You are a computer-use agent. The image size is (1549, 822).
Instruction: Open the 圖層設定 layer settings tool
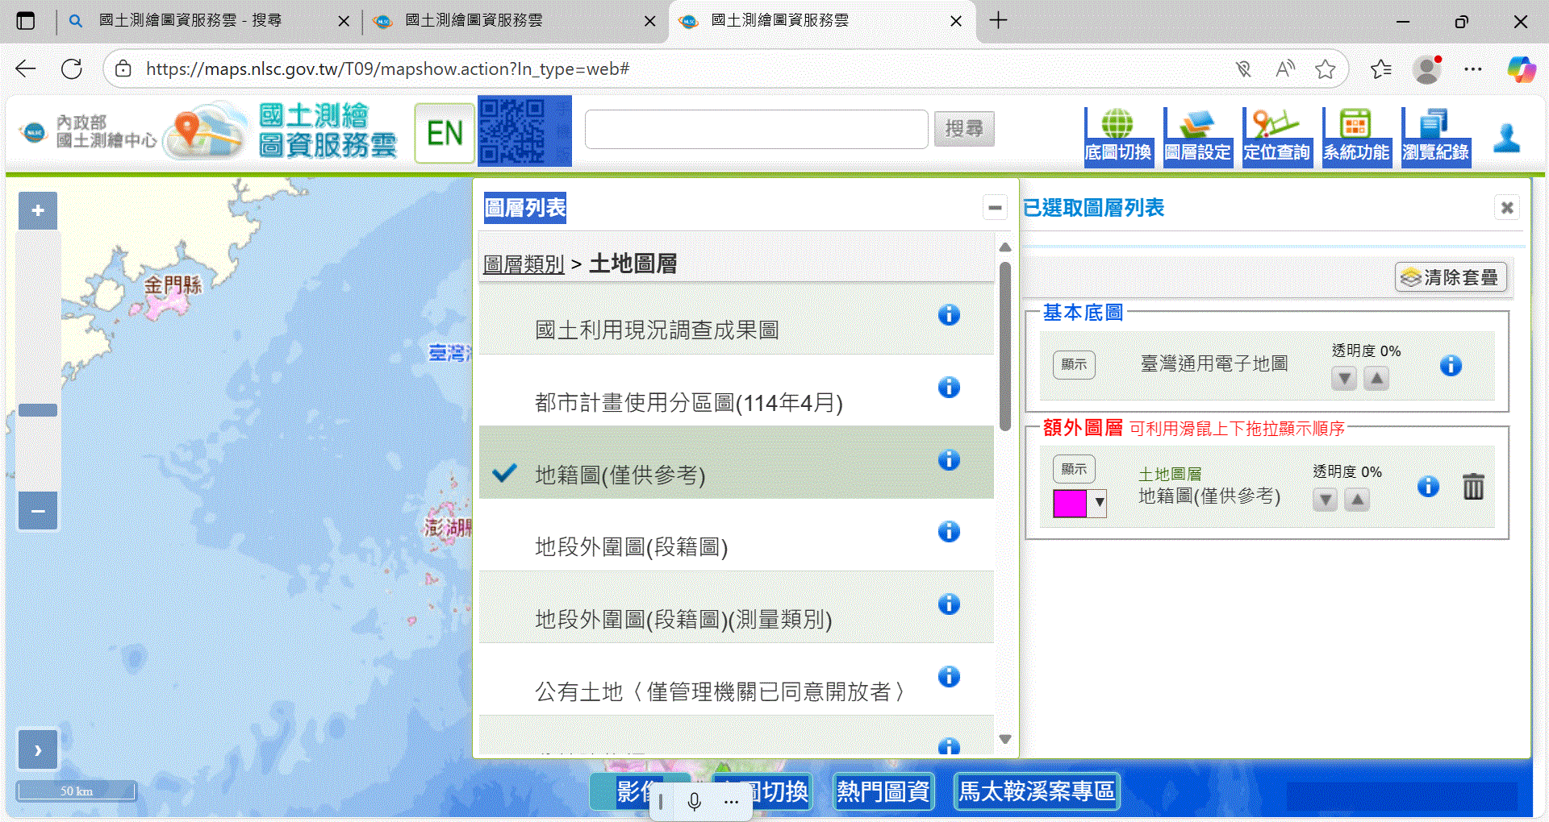pyautogui.click(x=1197, y=135)
